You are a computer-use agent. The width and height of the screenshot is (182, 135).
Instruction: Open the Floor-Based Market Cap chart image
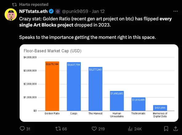click(x=99, y=83)
